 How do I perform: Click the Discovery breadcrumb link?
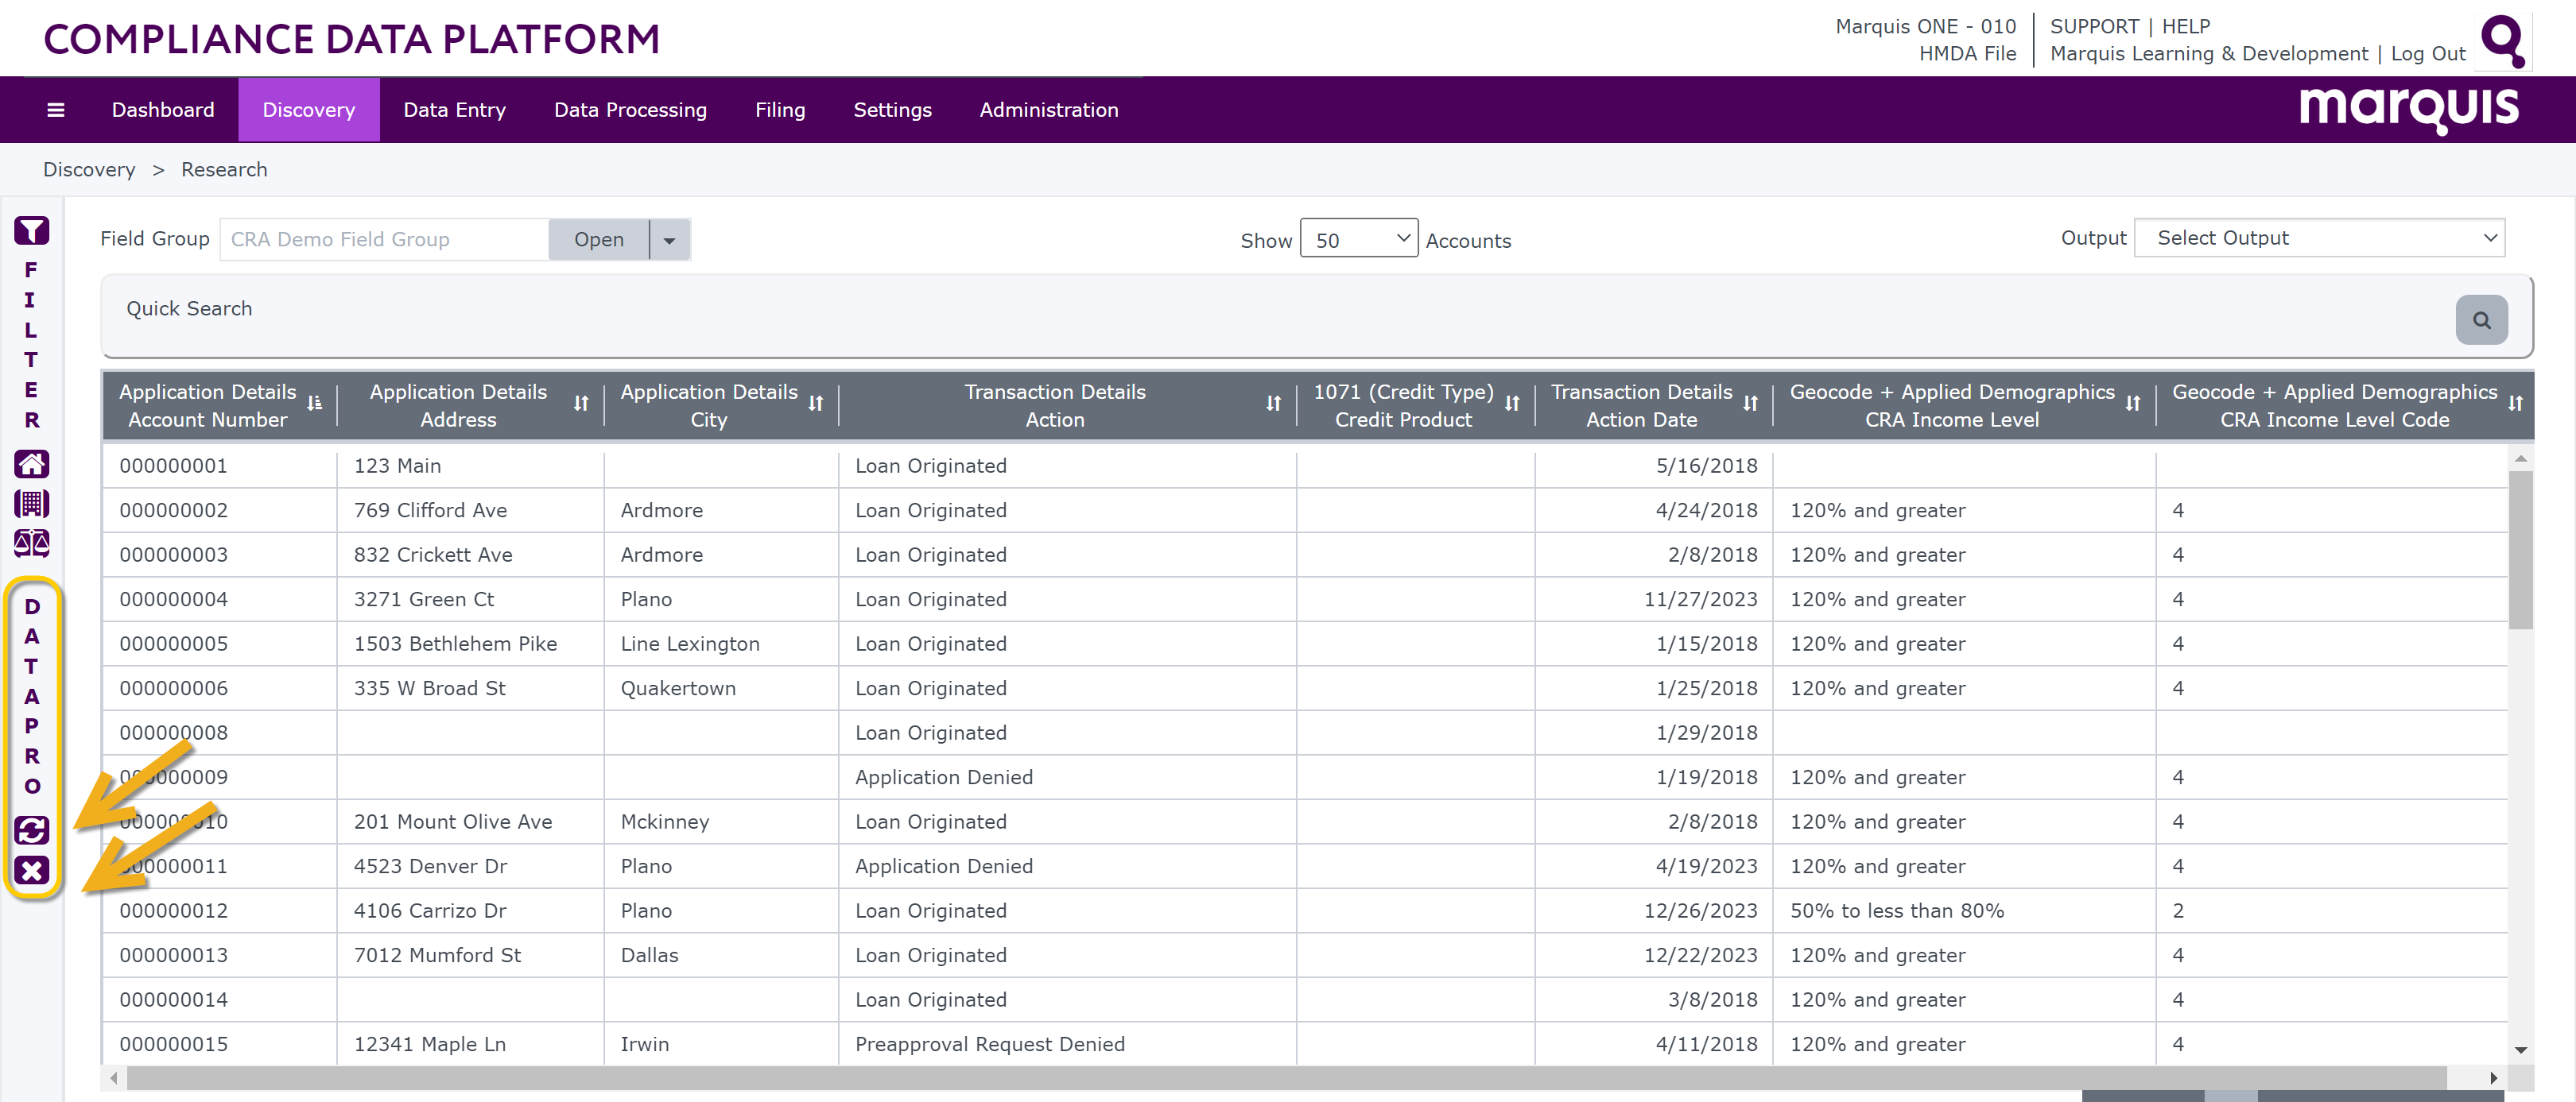point(89,170)
